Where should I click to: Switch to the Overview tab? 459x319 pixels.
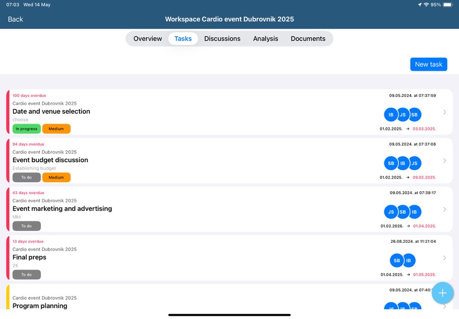147,39
